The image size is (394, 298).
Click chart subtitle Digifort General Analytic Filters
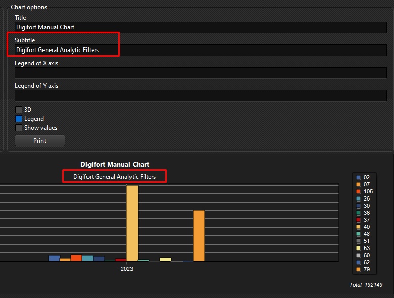(115, 177)
